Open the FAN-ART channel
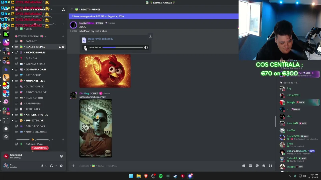The width and height of the screenshot is (321, 180). [x=31, y=41]
